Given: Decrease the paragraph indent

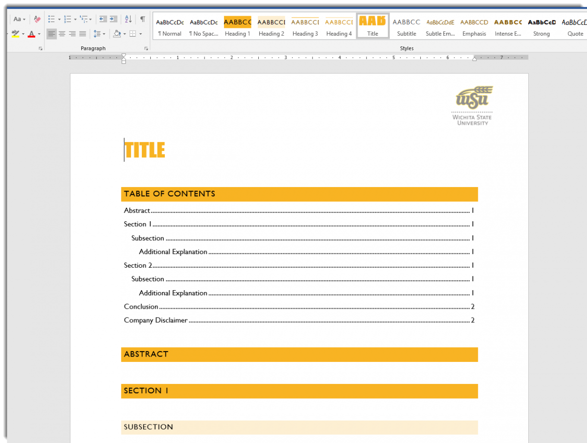Looking at the screenshot, I should (x=103, y=20).
